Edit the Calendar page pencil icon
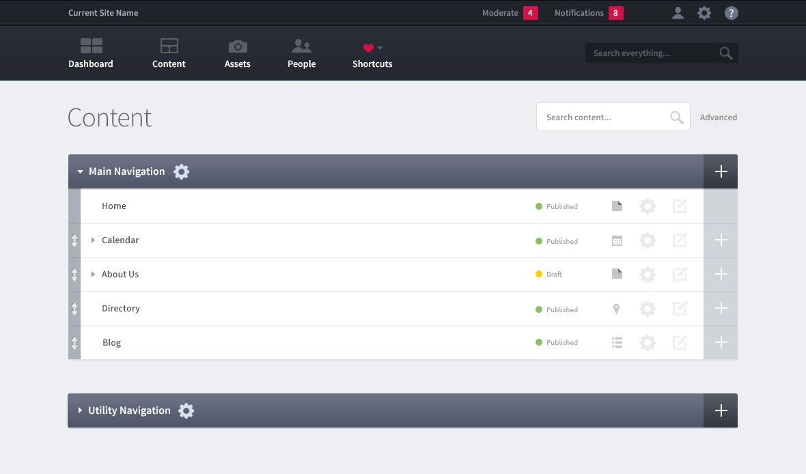 (x=680, y=240)
